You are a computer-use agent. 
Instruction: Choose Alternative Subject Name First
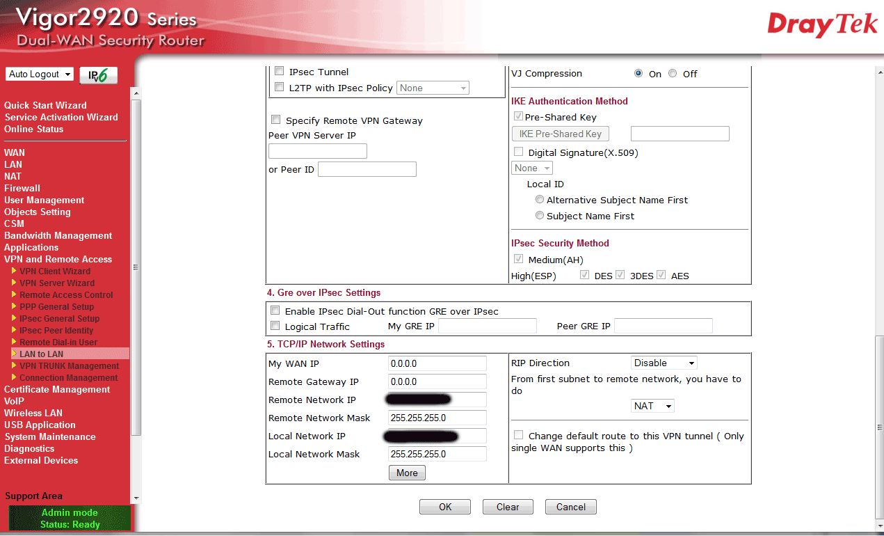[540, 199]
